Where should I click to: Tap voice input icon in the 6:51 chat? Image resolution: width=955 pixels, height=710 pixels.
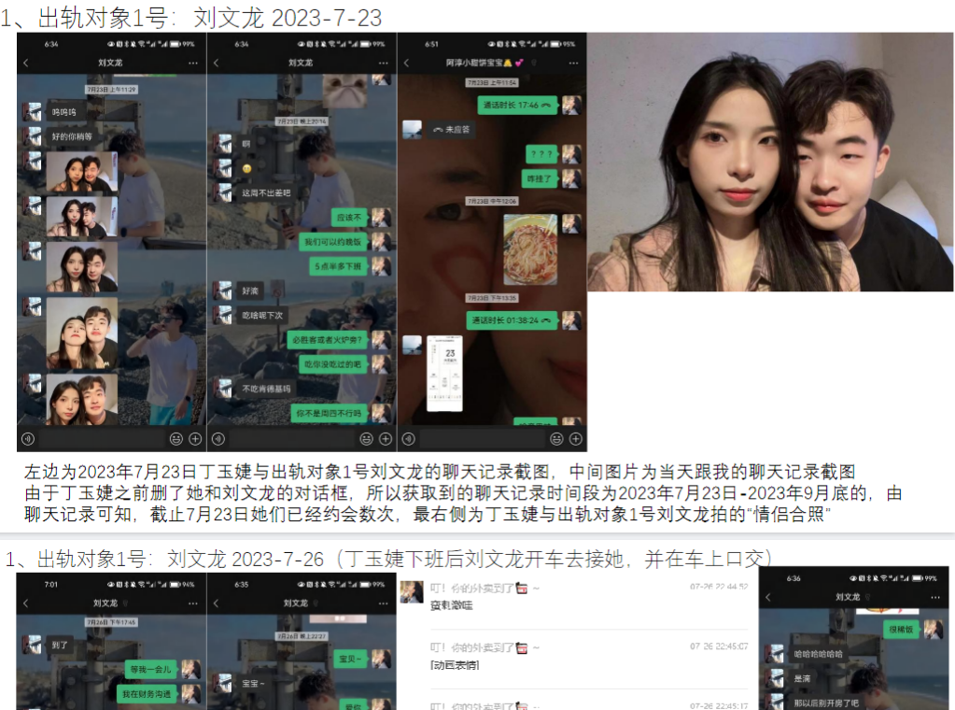[408, 438]
